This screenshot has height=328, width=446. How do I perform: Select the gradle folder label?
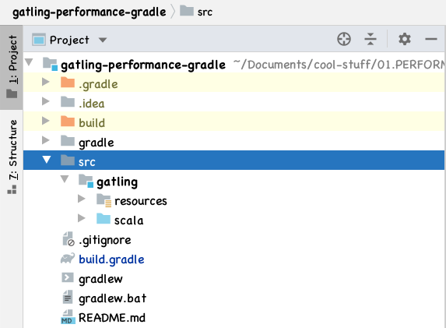coord(97,143)
